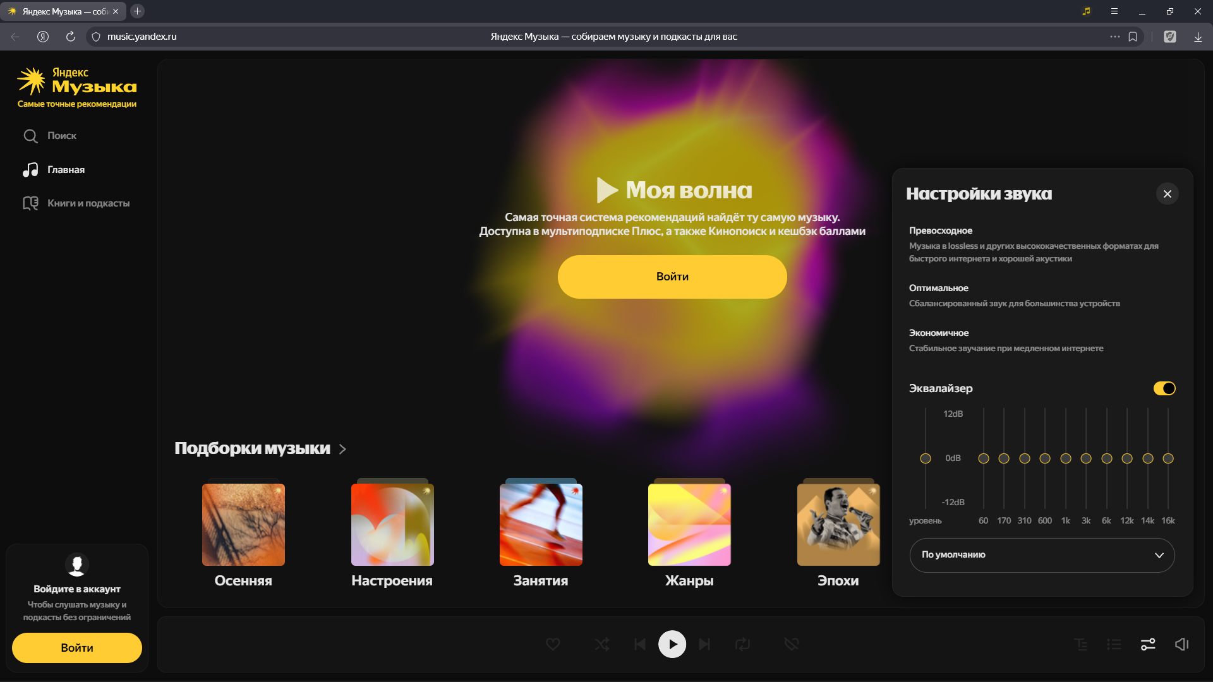Toggle repeat mode

point(743,644)
